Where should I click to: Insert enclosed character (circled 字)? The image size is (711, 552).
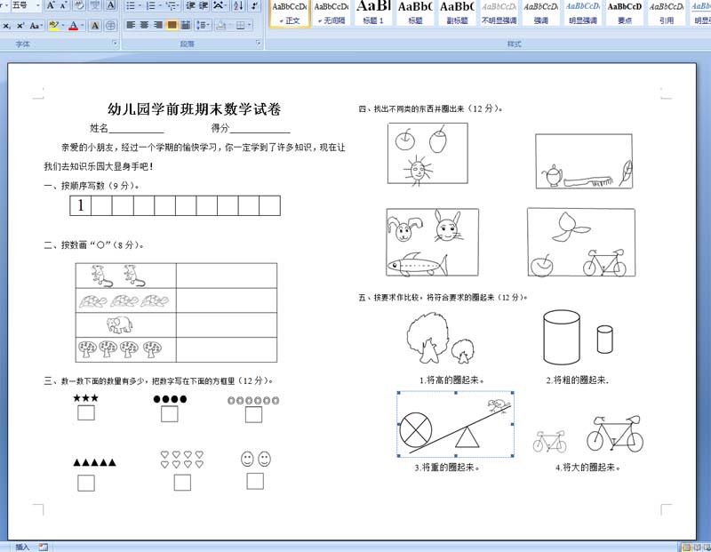[x=110, y=26]
